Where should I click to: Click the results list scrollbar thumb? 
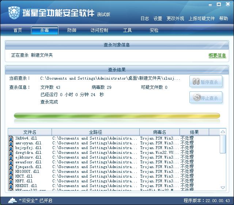223,144
